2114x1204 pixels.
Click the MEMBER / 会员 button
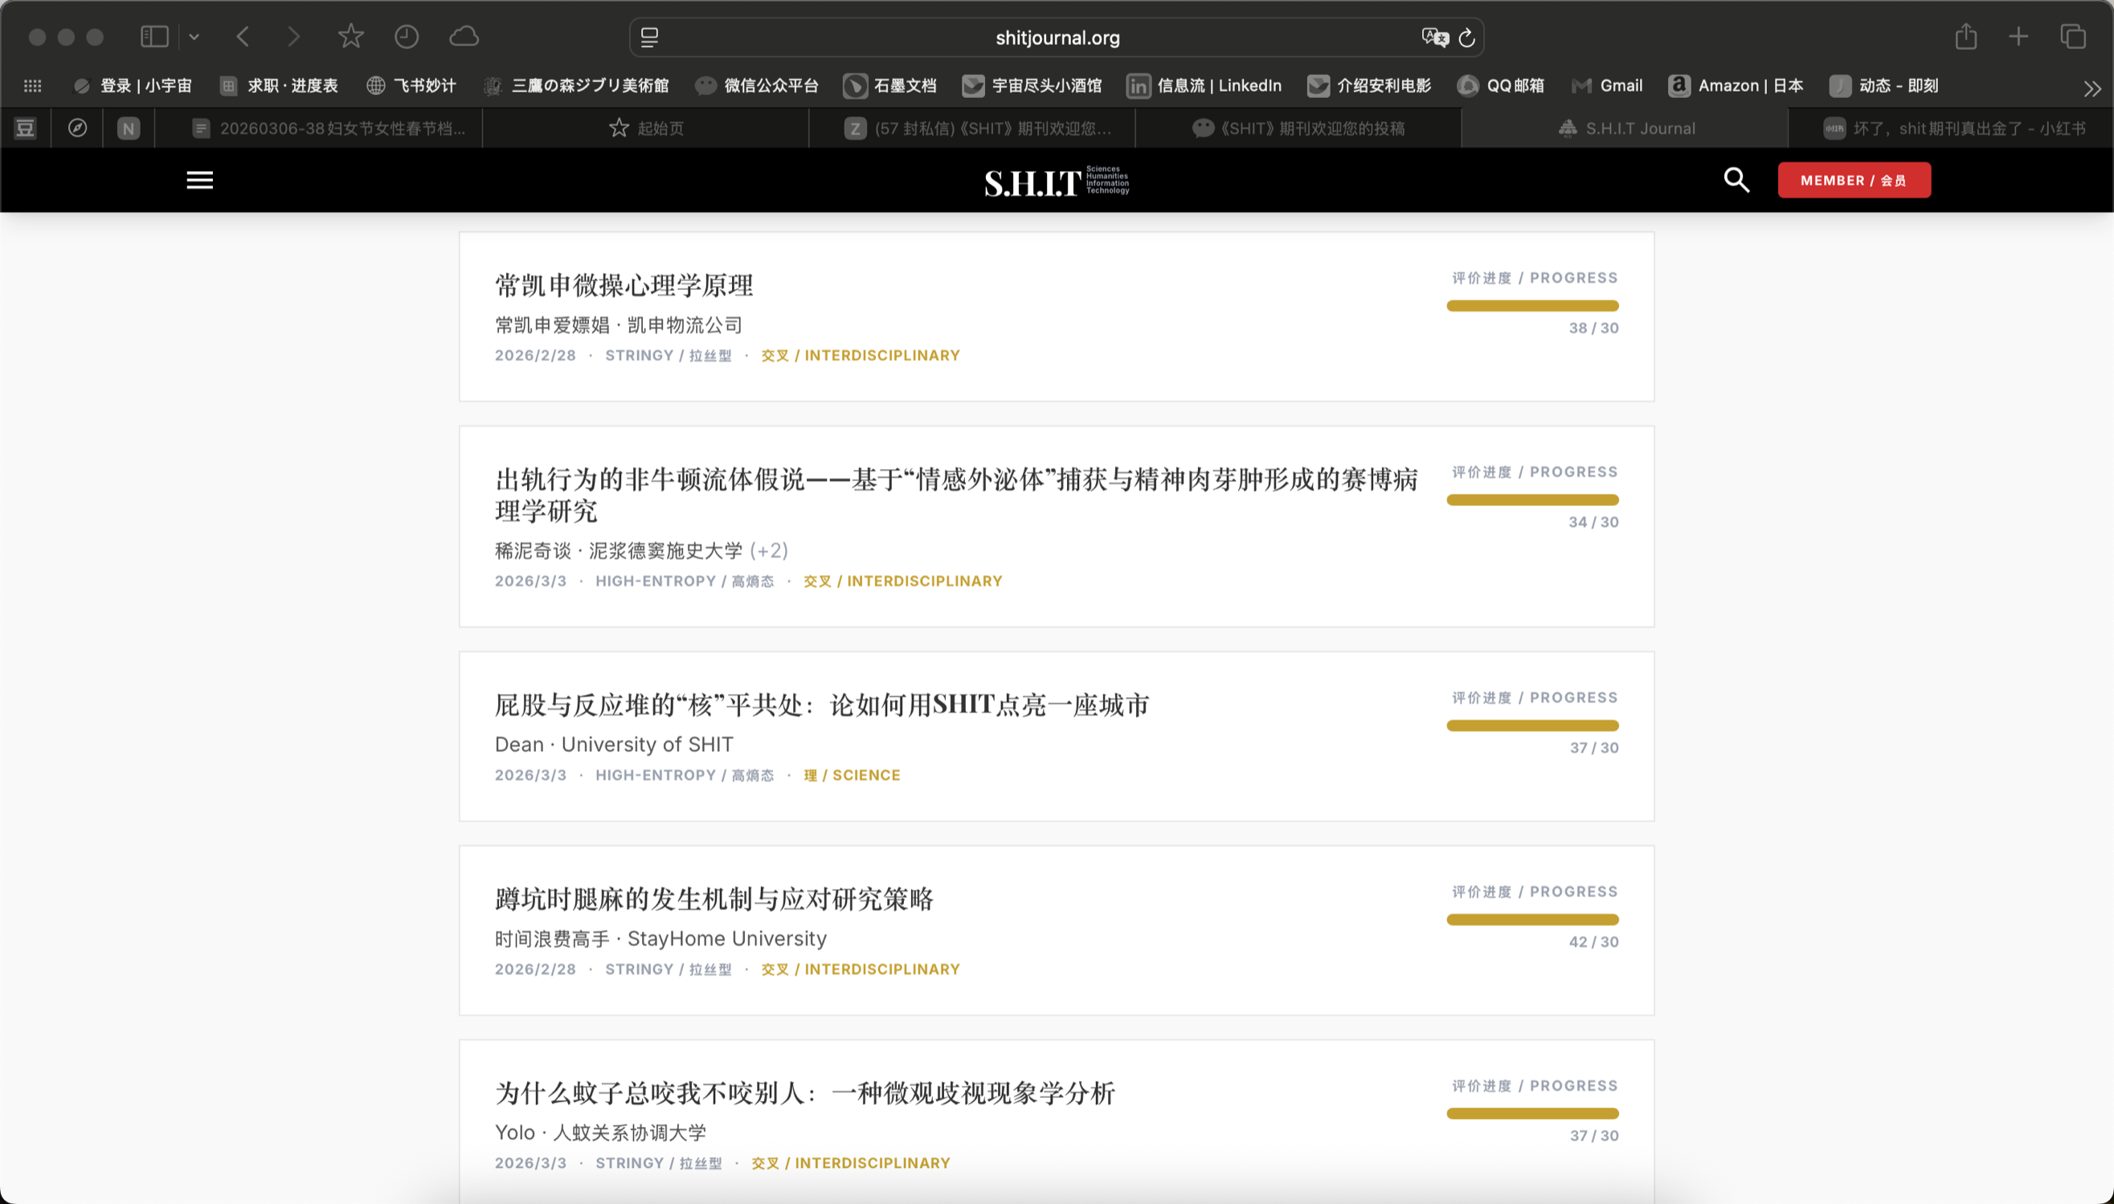coord(1854,180)
